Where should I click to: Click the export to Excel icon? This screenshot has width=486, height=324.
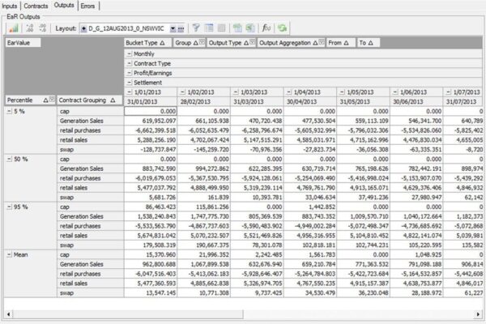[250, 28]
